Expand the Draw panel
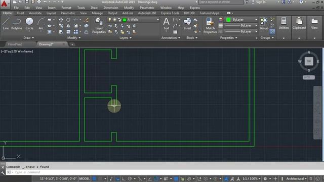The width and height of the screenshot is (324, 182). 28,38
